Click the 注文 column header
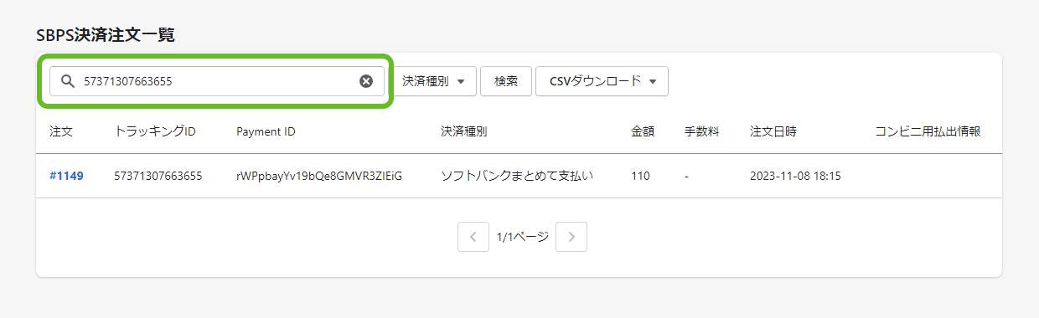1039x318 pixels. 61,131
